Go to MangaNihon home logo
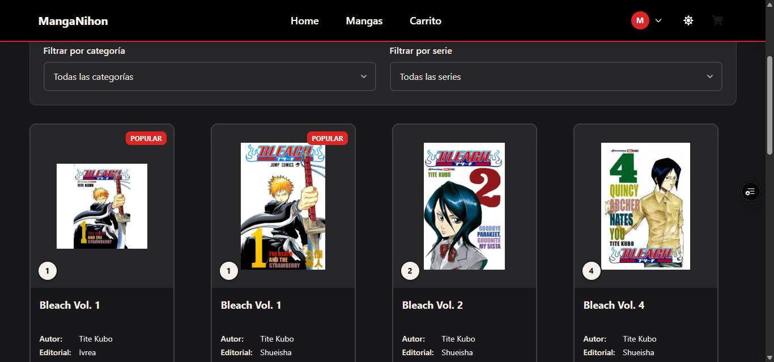 click(x=73, y=21)
